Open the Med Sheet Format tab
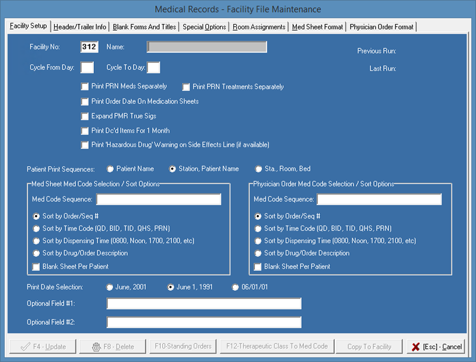 click(x=317, y=27)
